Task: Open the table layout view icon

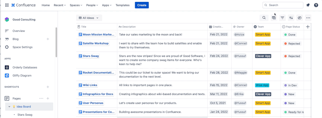Action: 274,18
